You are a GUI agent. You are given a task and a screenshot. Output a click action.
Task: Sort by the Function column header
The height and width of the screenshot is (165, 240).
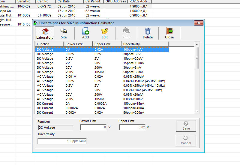49,44
